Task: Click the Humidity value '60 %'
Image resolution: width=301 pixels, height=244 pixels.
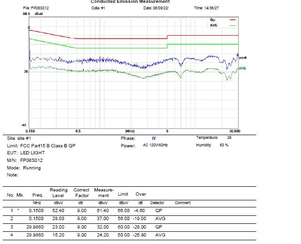Action: 224,145
